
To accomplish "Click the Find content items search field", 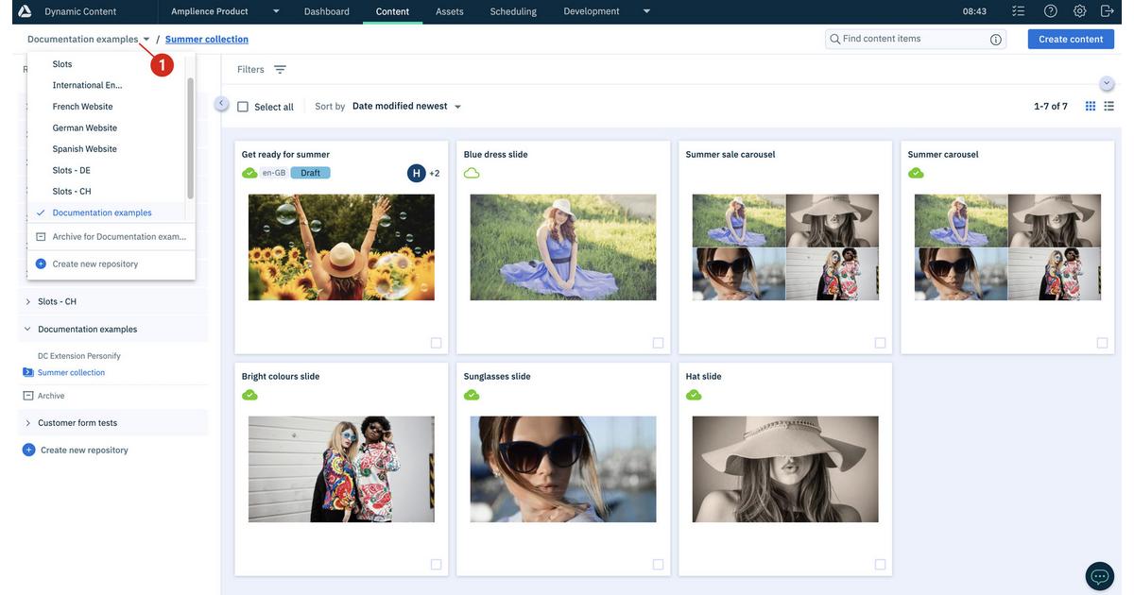I will [915, 39].
